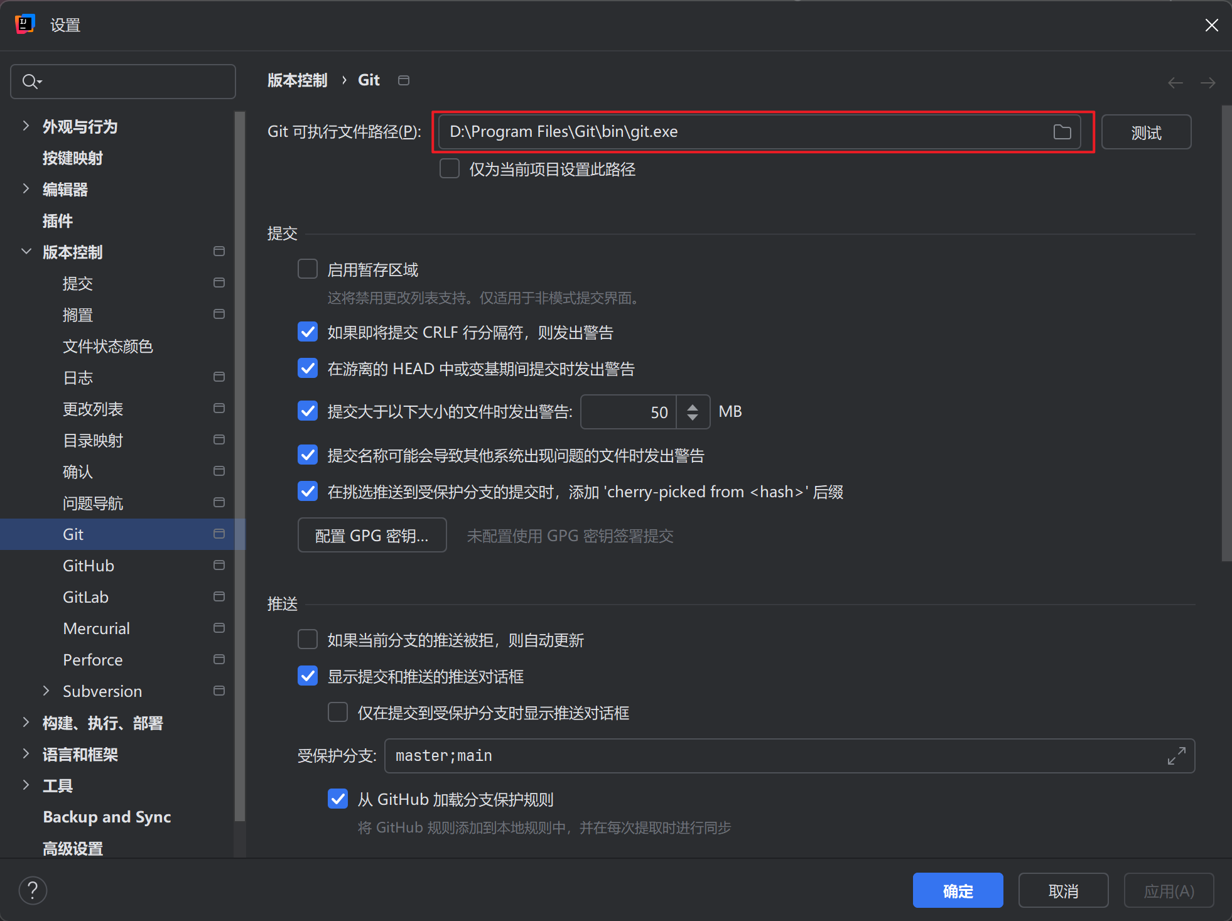This screenshot has width=1232, height=921.
Task: Click the folder browse icon in Git path field
Action: click(1062, 132)
